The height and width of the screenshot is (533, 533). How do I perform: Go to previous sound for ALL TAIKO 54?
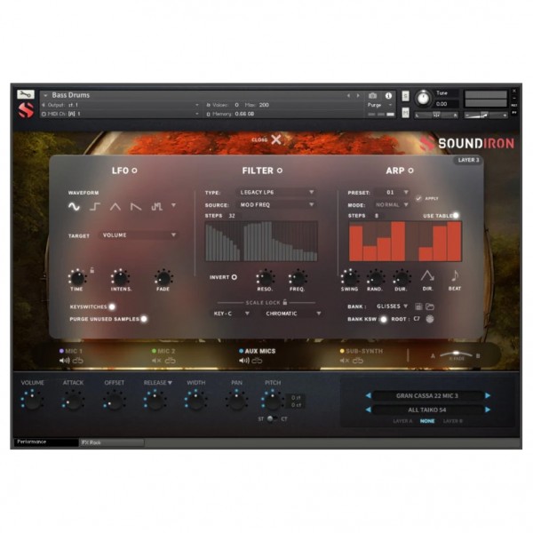point(368,410)
